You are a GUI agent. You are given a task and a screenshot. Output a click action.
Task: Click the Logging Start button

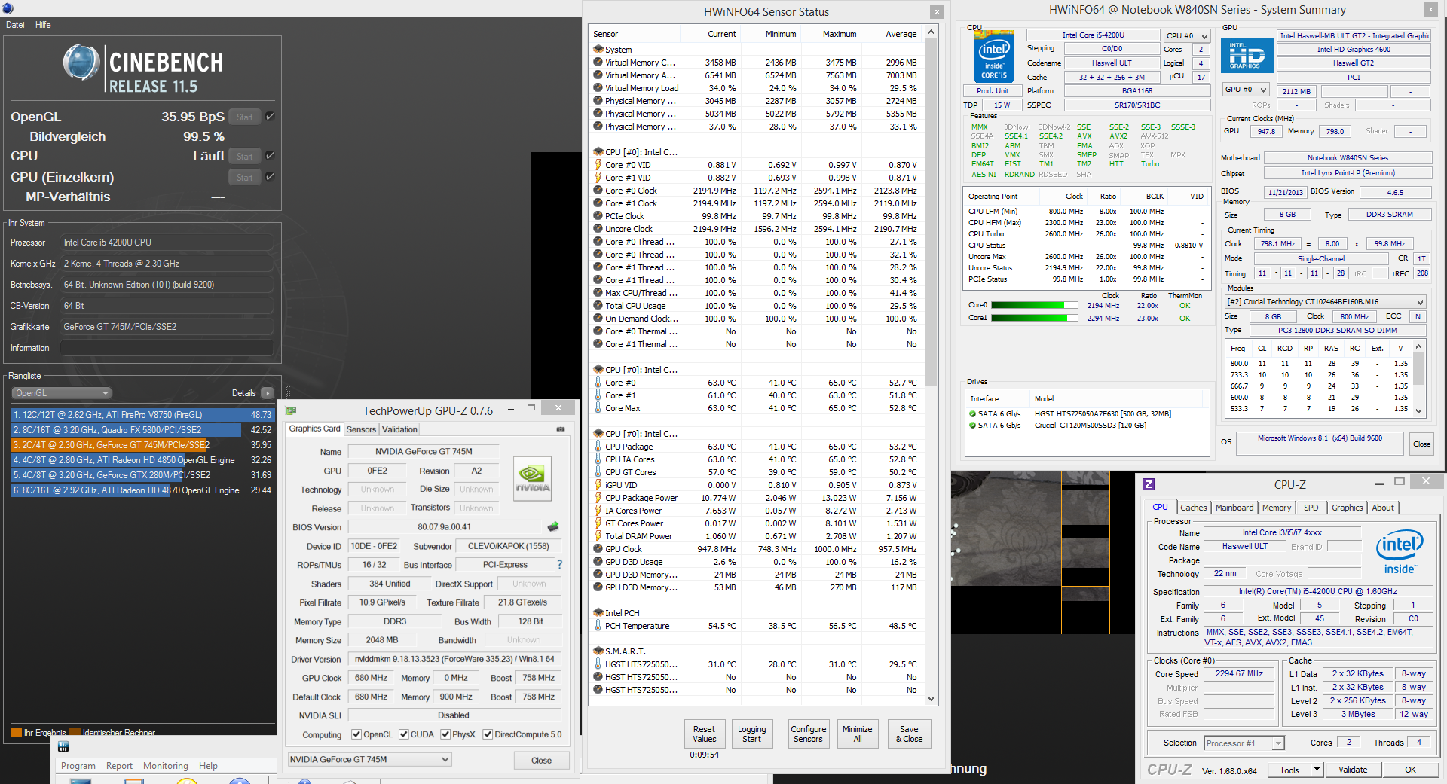pyautogui.click(x=751, y=734)
